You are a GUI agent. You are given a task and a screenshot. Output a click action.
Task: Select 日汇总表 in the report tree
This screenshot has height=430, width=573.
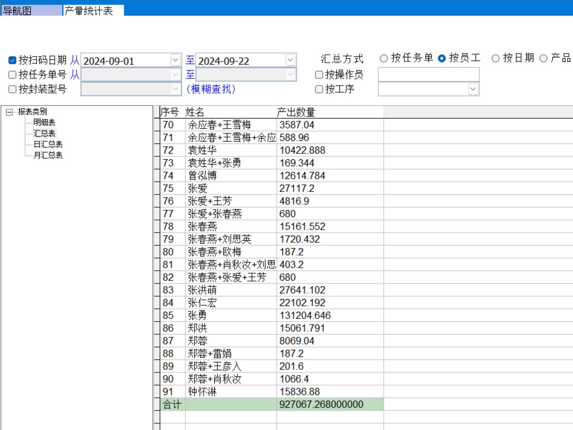coord(48,144)
